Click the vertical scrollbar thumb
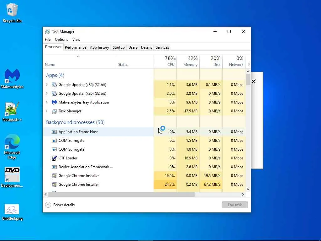Viewport: 321px width, 241px height. (248, 79)
